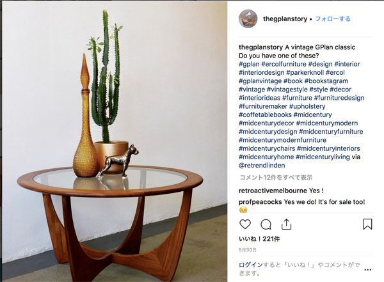
Task: Save post with bookmark icon
Action: pyautogui.click(x=367, y=224)
